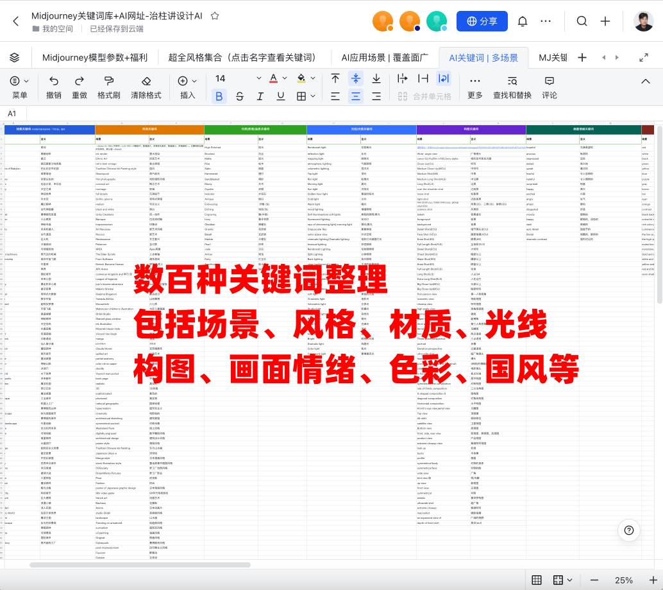The image size is (663, 590).
Task: Open comments panel (评论)
Action: 550,87
